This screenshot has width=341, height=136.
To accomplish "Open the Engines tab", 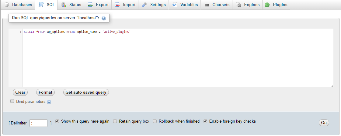I will click(x=248, y=5).
